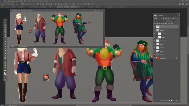Click the link layers icon
189x106 pixels.
click(x=161, y=100)
